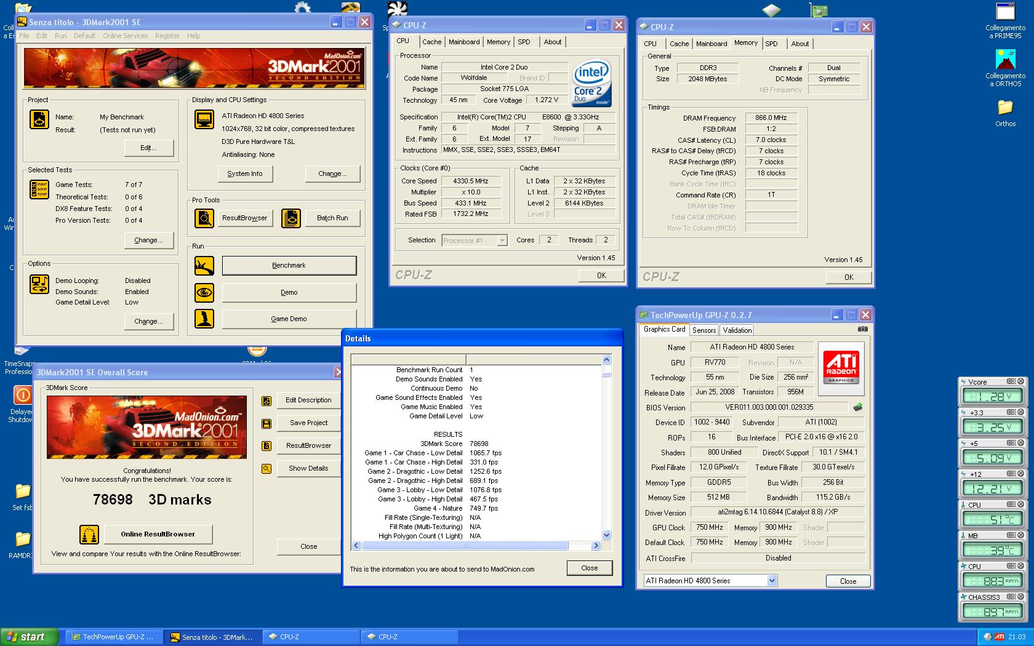Click the Details horizontal scrollbar thumb
Screen dimensions: 1034x646
point(465,546)
